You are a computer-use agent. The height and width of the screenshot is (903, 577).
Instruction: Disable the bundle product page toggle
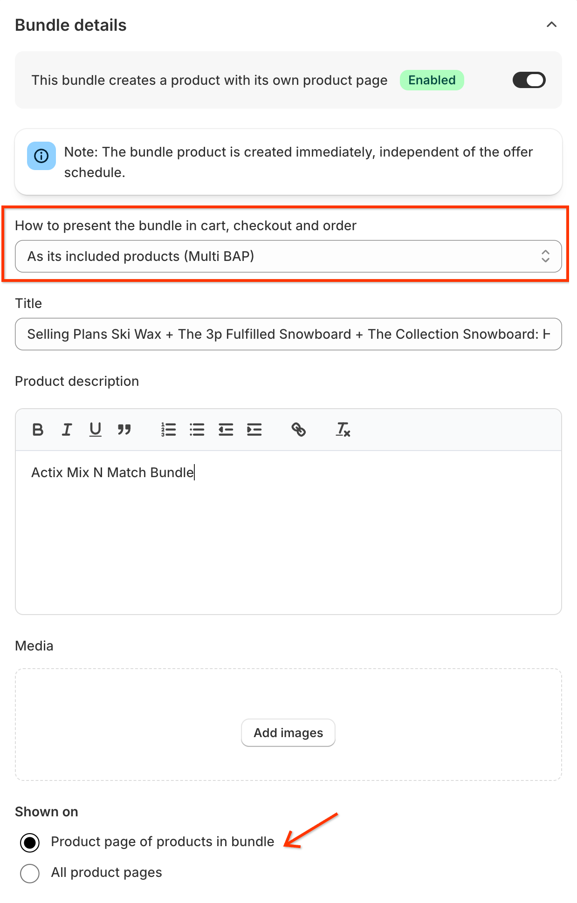pyautogui.click(x=529, y=80)
